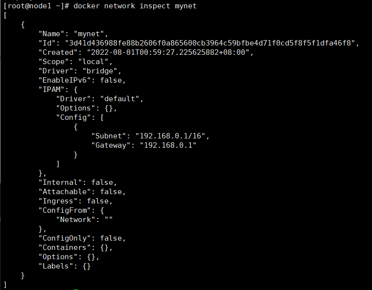The image size is (372, 290).
Task: Click the "Attachable": false line
Action: click(x=82, y=192)
